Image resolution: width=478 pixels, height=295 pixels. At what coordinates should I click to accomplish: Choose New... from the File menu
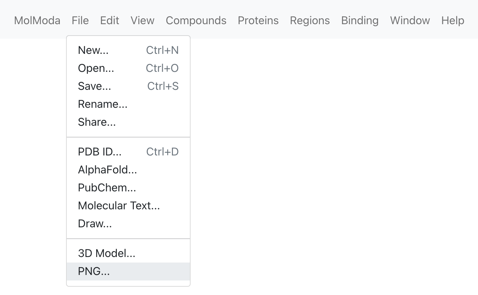[128, 50]
